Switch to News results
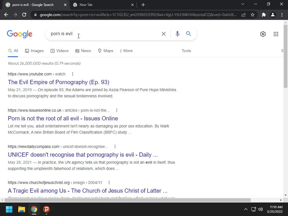This screenshot has height=216, width=288. [83, 51]
